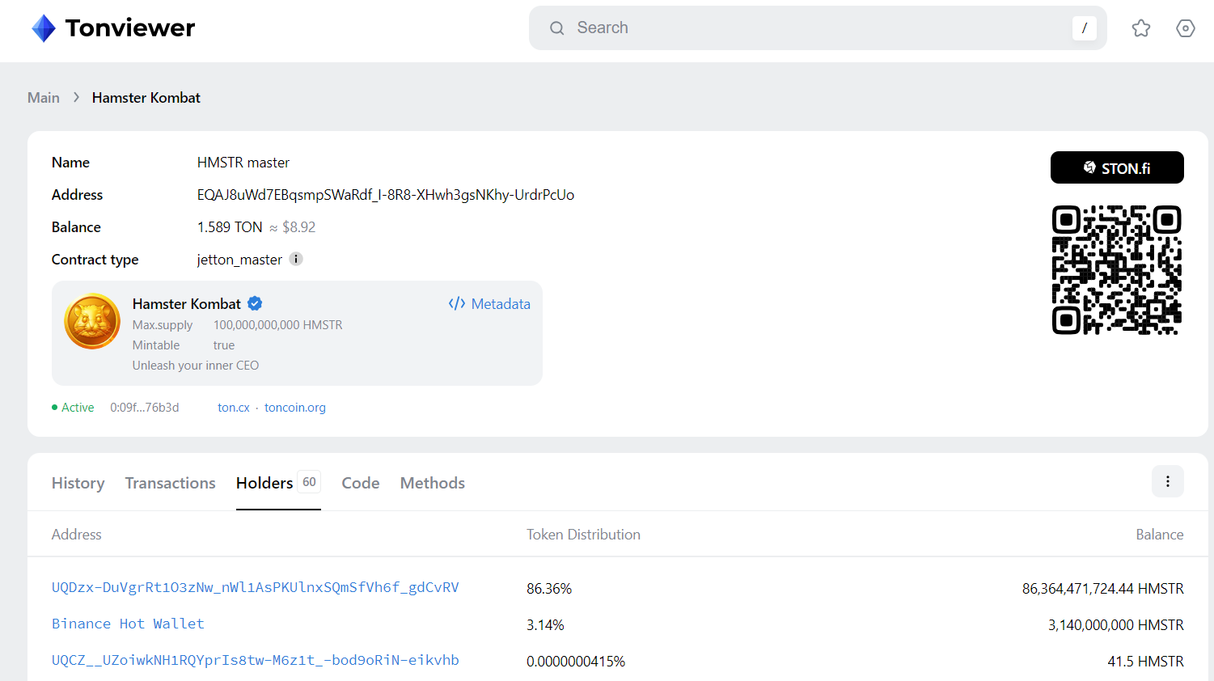Image resolution: width=1214 pixels, height=681 pixels.
Task: Click the breadcrumb chevron after Main
Action: click(x=76, y=97)
